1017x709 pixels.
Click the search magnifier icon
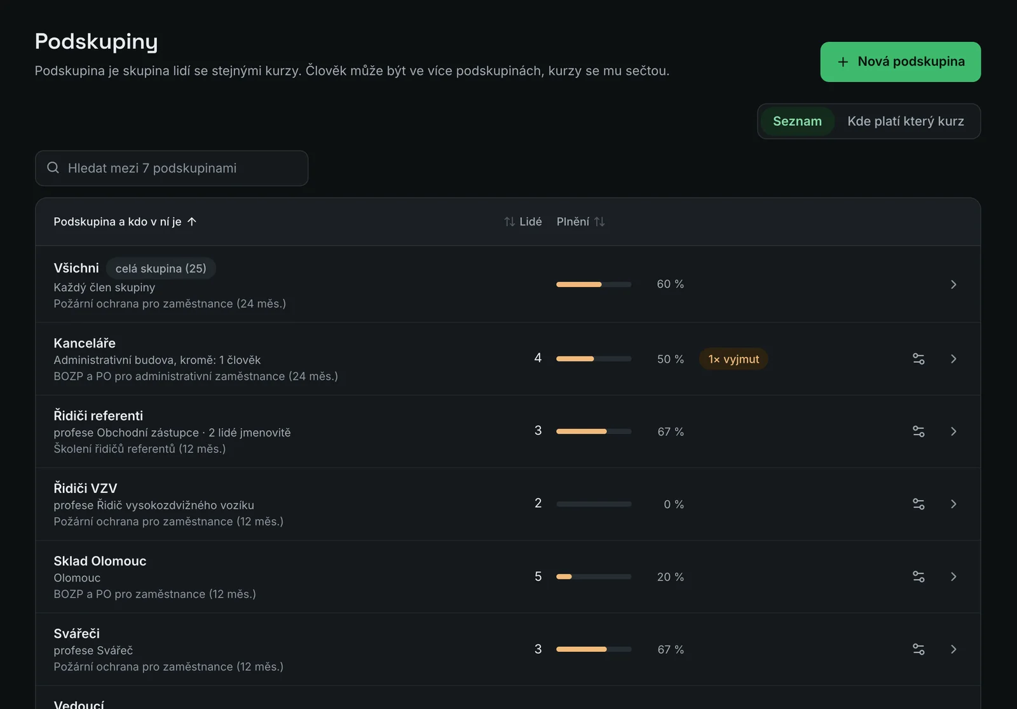[53, 168]
